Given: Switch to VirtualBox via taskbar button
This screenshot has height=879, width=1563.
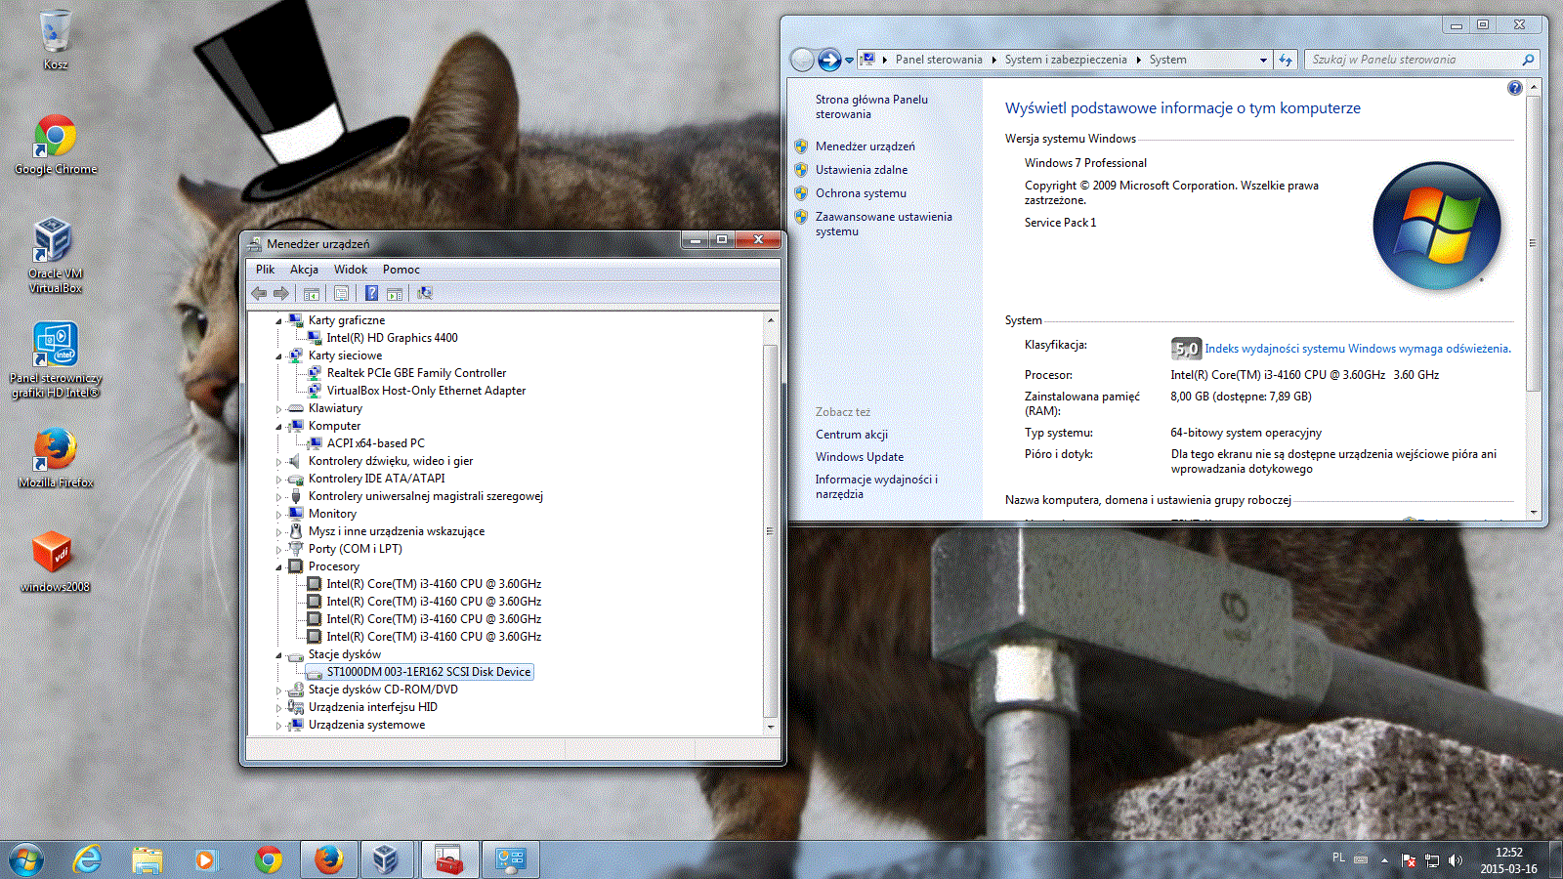Looking at the screenshot, I should coord(386,859).
